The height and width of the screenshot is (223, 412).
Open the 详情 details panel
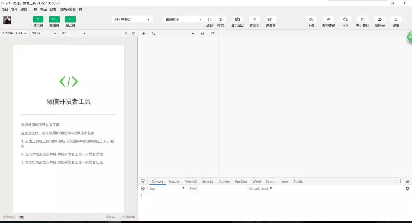[396, 19]
